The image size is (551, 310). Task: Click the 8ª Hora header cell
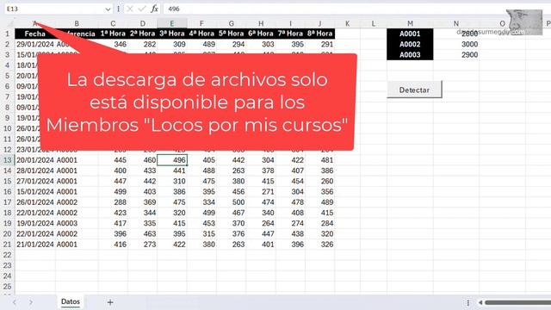(320, 34)
